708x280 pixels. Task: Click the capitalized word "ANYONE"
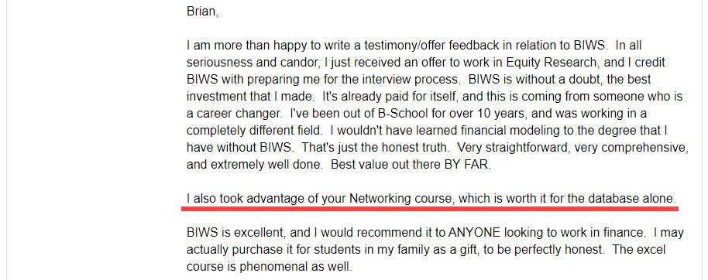(x=473, y=233)
